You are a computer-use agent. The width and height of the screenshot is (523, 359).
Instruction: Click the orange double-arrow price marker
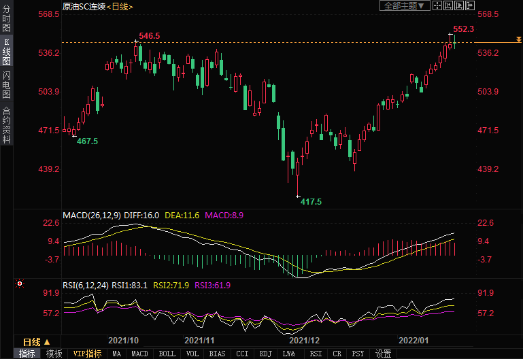(518, 42)
